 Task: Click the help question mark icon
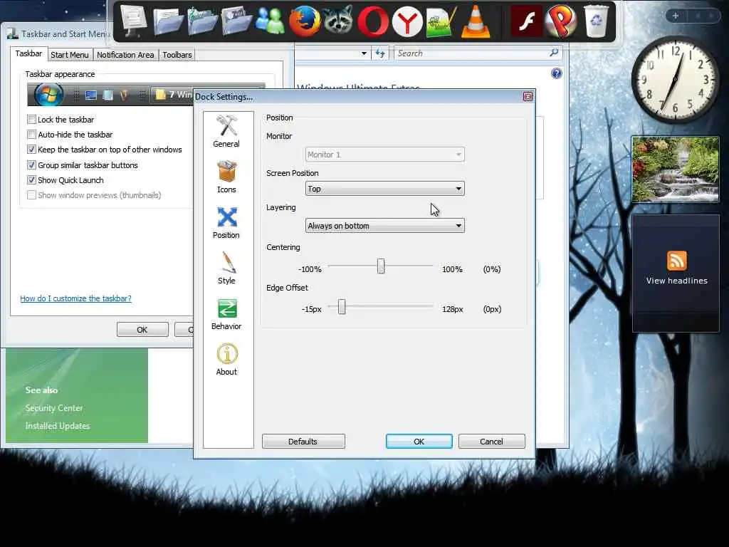click(557, 73)
